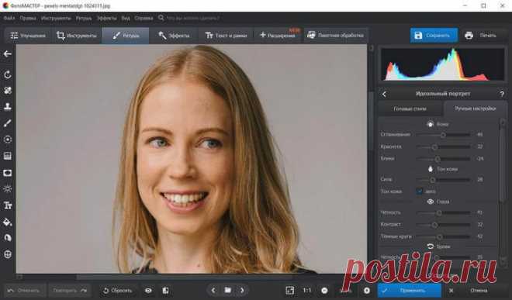Select the sun brightness tool icon
This screenshot has width=512, height=300.
8,188
